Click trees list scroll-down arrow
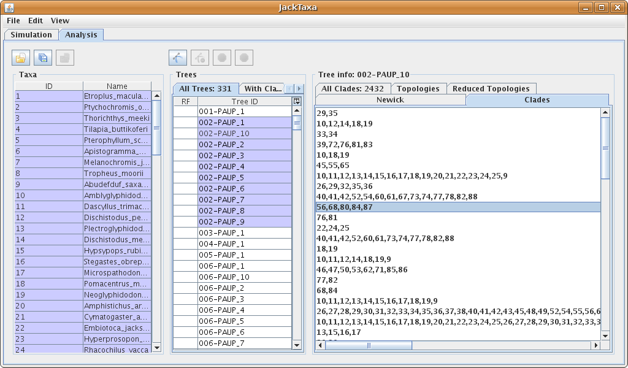 (297, 344)
